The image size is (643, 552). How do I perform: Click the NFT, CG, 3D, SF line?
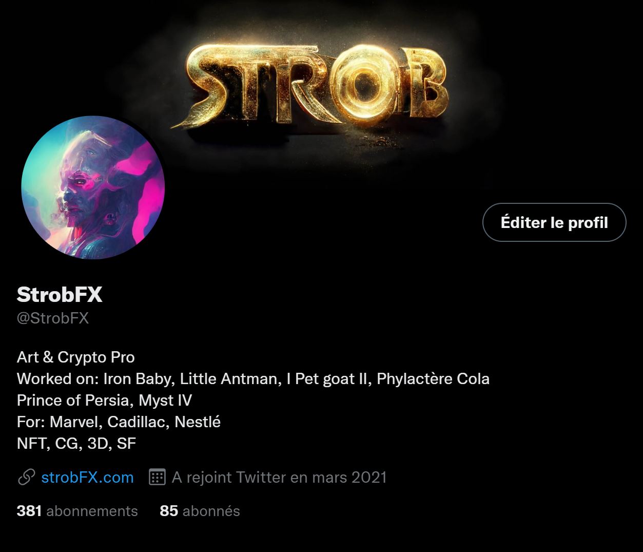[76, 444]
